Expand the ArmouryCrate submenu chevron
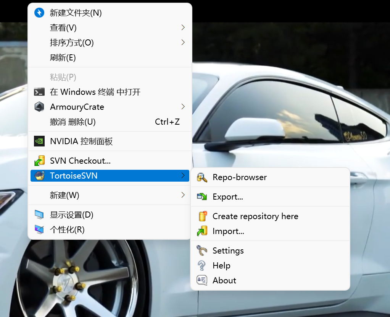Viewport: 390px width, 317px height. pyautogui.click(x=183, y=107)
